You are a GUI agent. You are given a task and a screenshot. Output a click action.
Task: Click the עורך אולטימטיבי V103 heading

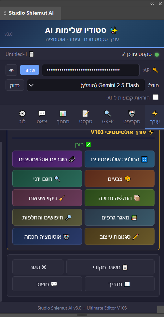(122, 132)
